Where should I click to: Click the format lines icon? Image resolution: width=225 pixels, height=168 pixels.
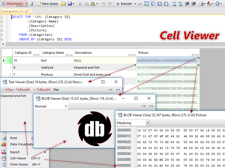tap(174, 4)
